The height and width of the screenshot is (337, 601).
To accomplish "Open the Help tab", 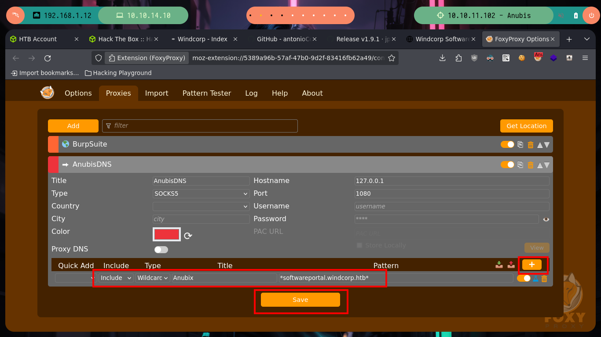I will click(280, 93).
